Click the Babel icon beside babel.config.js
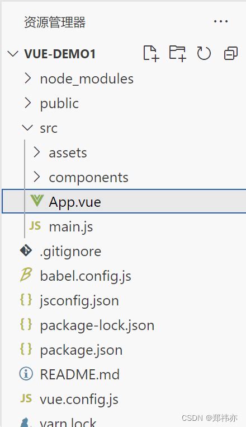The height and width of the screenshot is (427, 246). (26, 275)
